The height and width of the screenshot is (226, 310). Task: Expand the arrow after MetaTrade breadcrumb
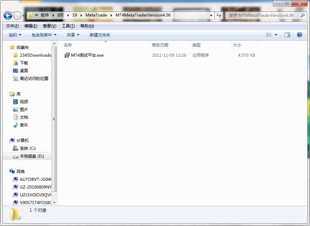(x=111, y=15)
